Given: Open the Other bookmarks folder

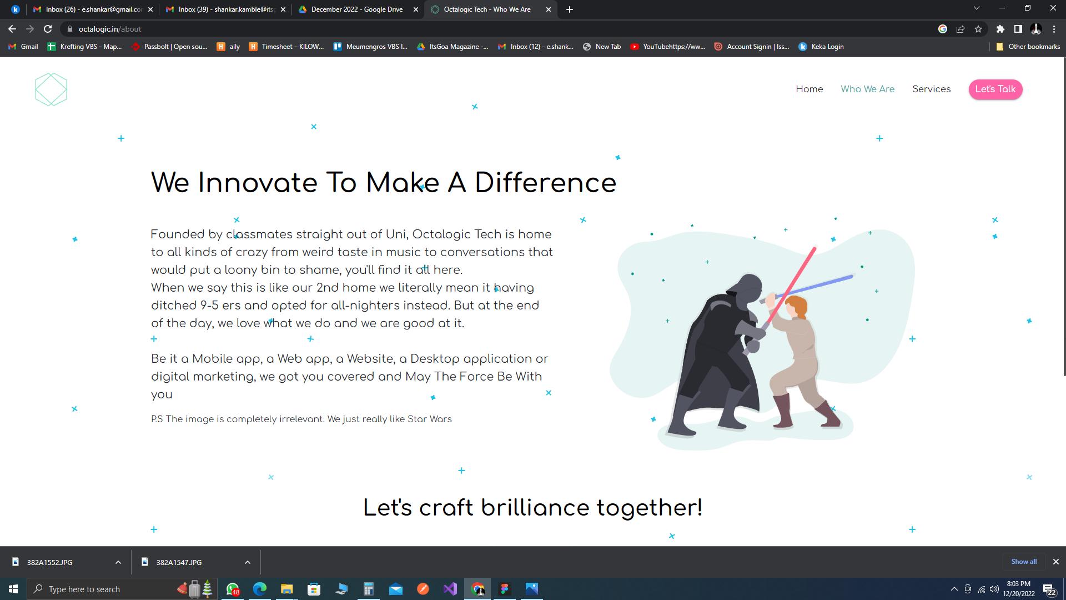Looking at the screenshot, I should [x=1028, y=47].
